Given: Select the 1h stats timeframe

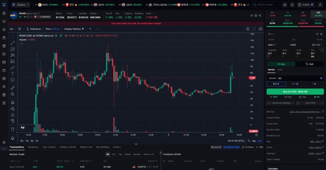Looking at the screenshot, I should click(x=287, y=14).
